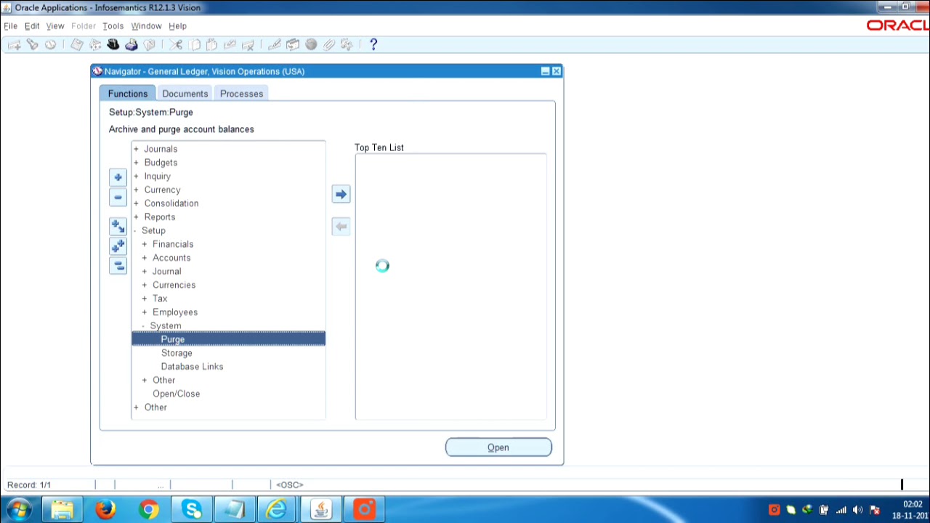Click the Edit Field pencil icon

pos(275,45)
